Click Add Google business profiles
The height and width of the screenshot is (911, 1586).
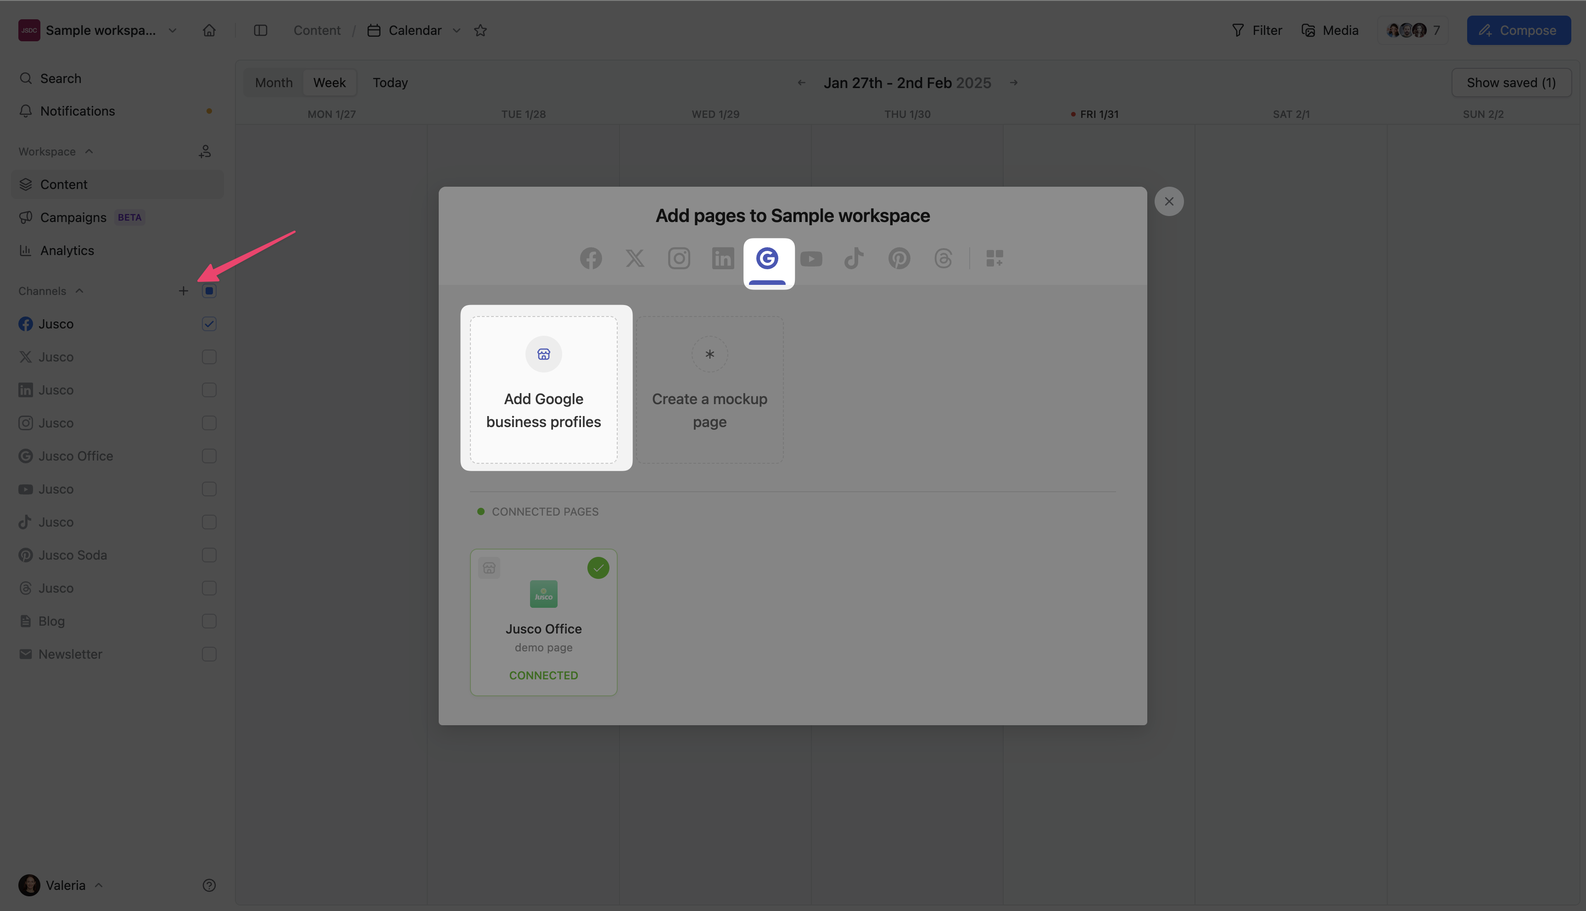[543, 389]
